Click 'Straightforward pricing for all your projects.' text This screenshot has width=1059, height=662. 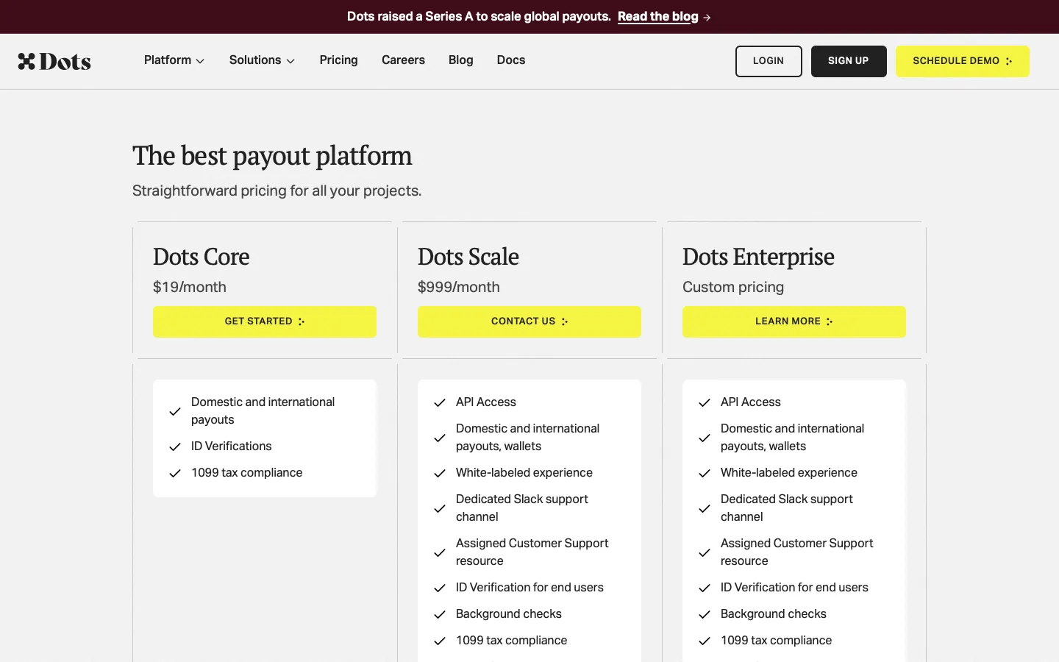tap(277, 191)
